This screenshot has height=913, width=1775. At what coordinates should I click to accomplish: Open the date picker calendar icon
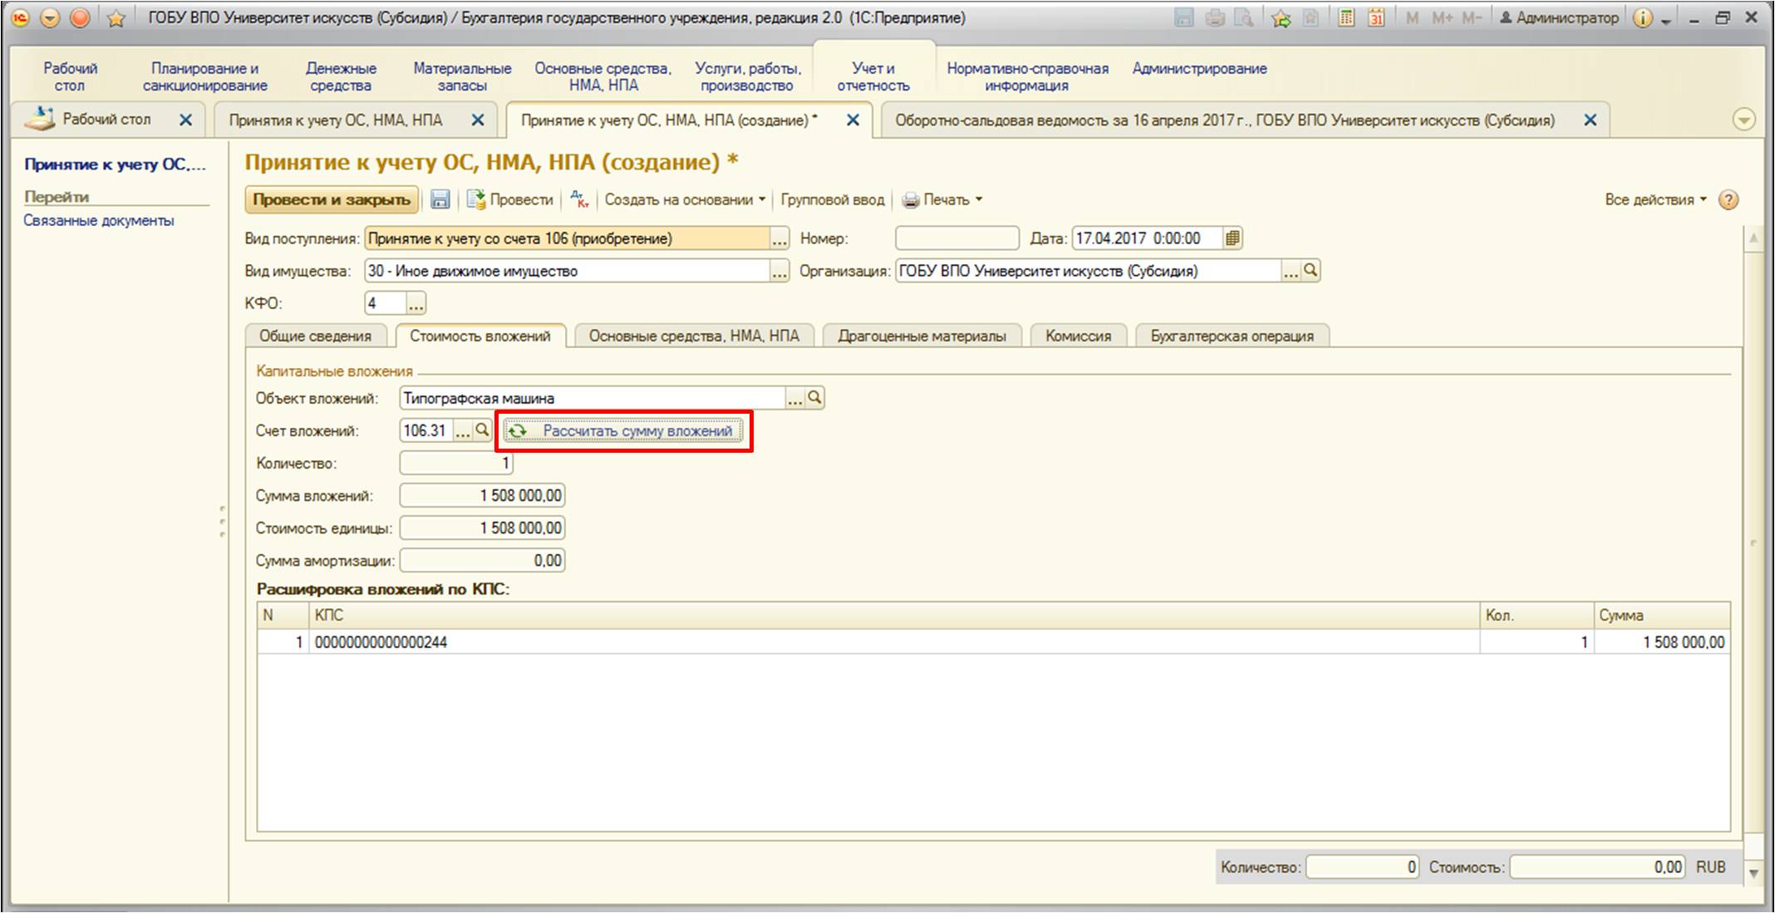(1232, 238)
